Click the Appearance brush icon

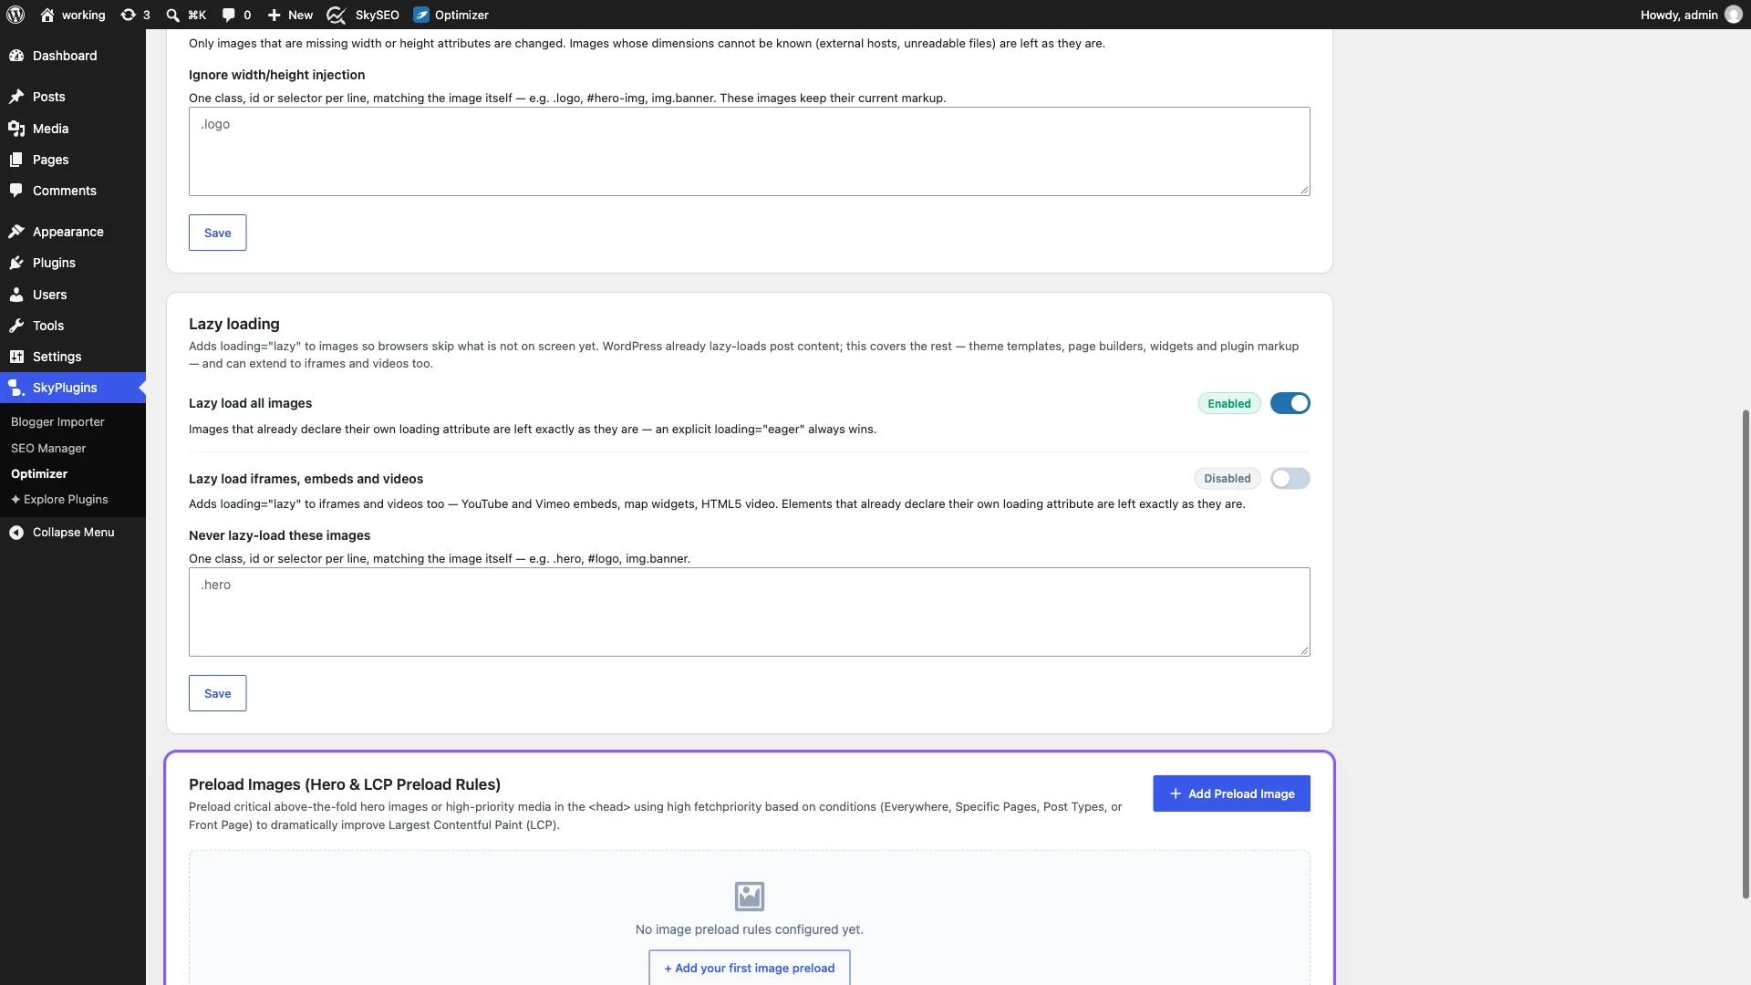(16, 232)
